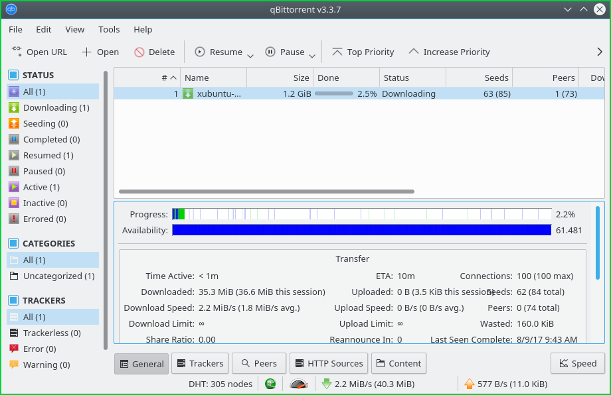Click the Speed button to show the graph
Image resolution: width=611 pixels, height=395 pixels.
point(577,363)
